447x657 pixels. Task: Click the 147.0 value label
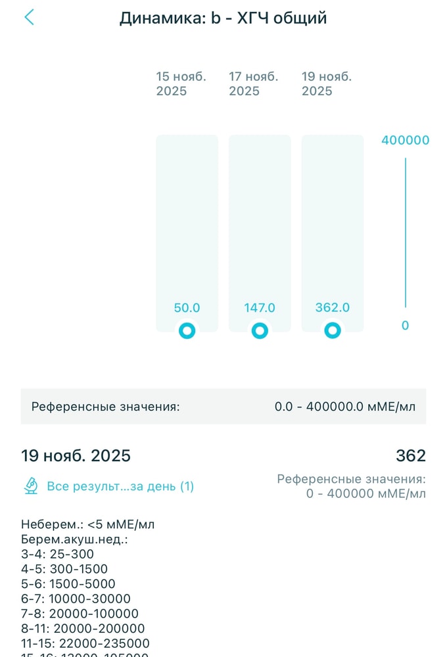(260, 307)
